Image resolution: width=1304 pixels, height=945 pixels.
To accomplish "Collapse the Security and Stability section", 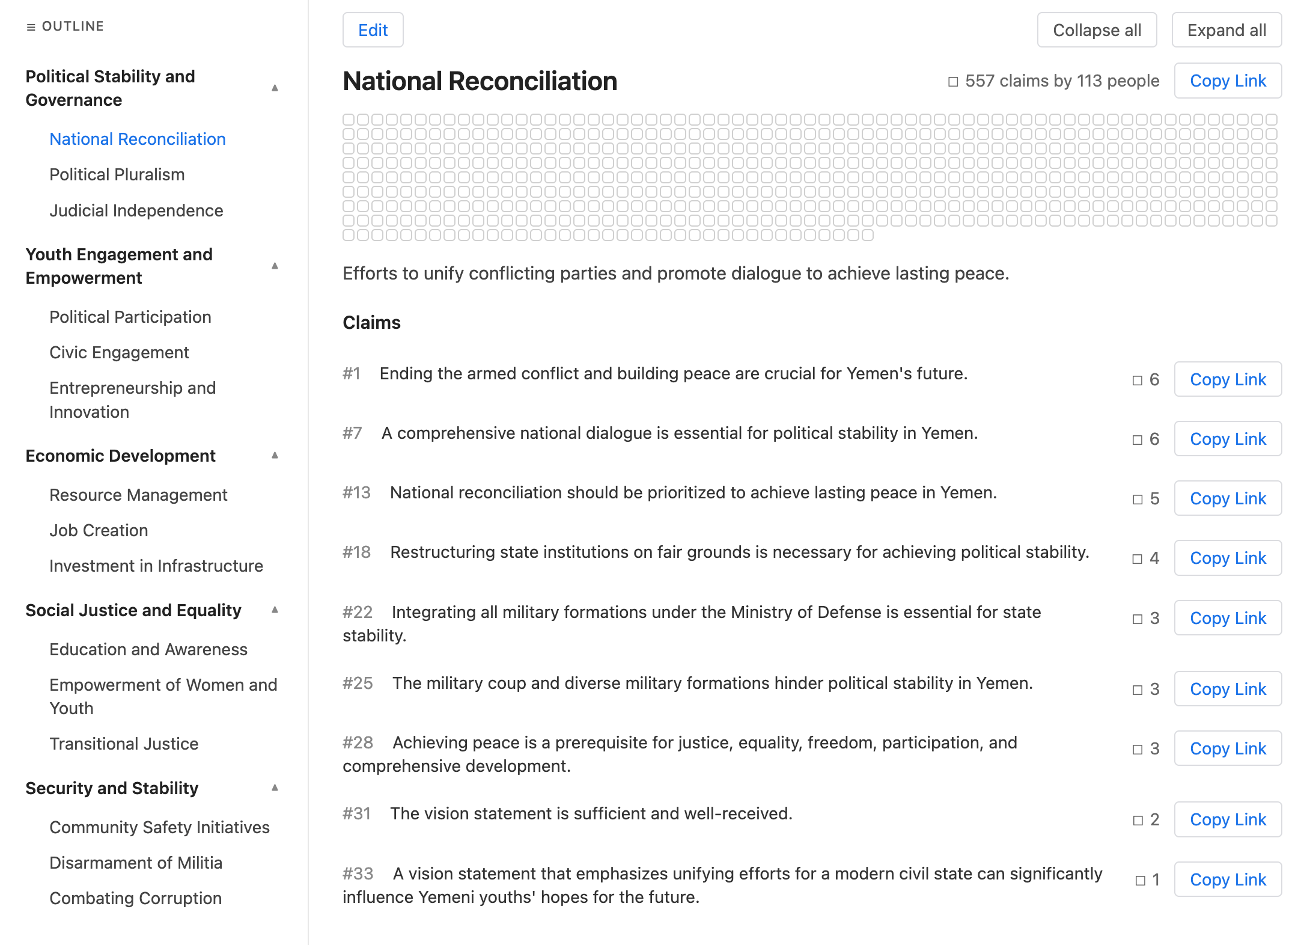I will [275, 787].
